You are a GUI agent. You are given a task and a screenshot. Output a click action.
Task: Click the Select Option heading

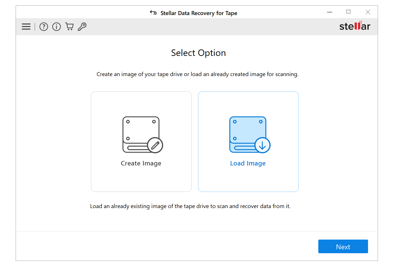pyautogui.click(x=198, y=53)
